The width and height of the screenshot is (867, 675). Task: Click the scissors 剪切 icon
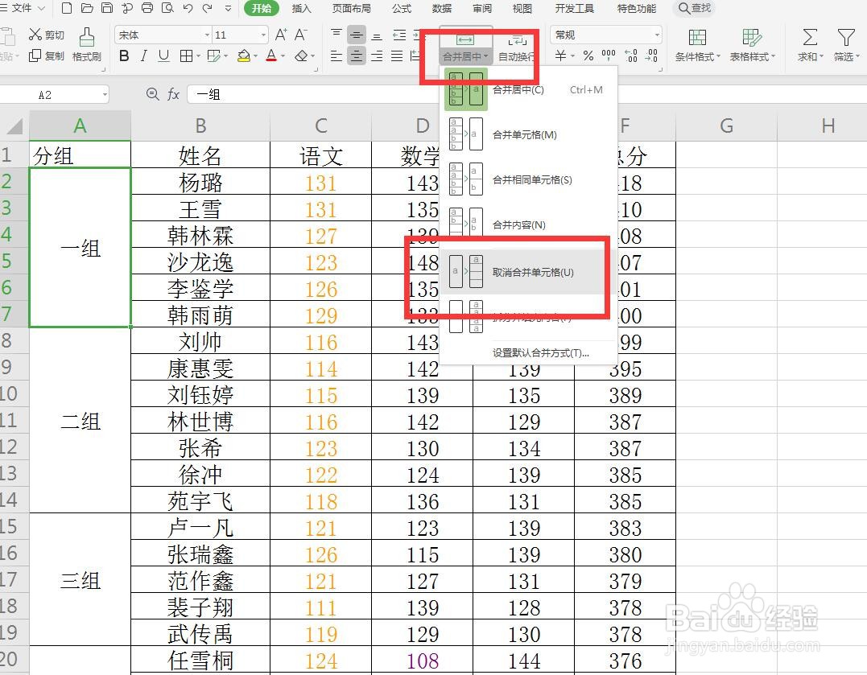pos(35,35)
